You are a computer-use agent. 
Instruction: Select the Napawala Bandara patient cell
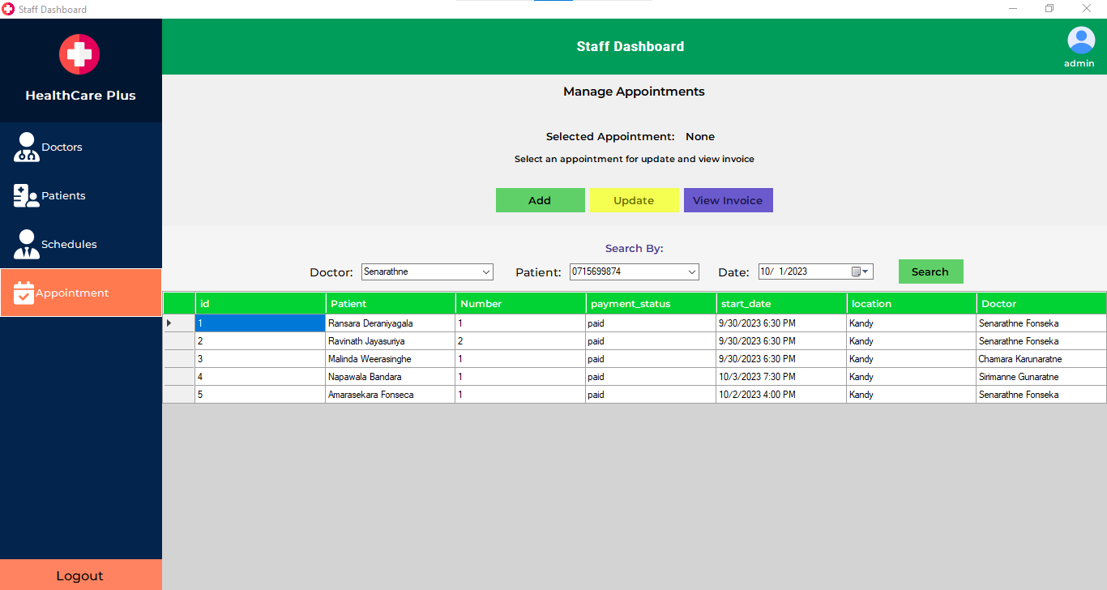coord(391,377)
